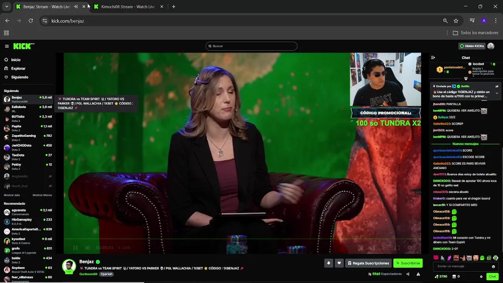503x283 pixels.
Task: Open agusneta recommended channel
Action: point(28,212)
